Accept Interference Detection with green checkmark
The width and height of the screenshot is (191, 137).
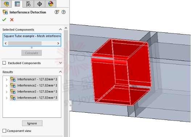[x=4, y=20]
